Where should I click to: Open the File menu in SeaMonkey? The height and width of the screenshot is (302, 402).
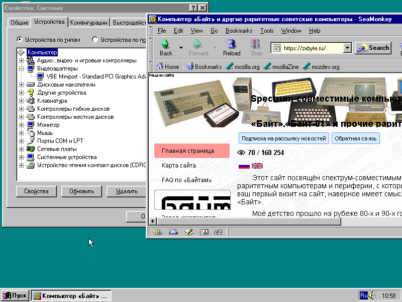162,31
